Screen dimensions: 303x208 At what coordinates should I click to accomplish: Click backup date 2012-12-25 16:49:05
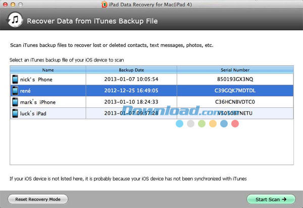coord(131,91)
